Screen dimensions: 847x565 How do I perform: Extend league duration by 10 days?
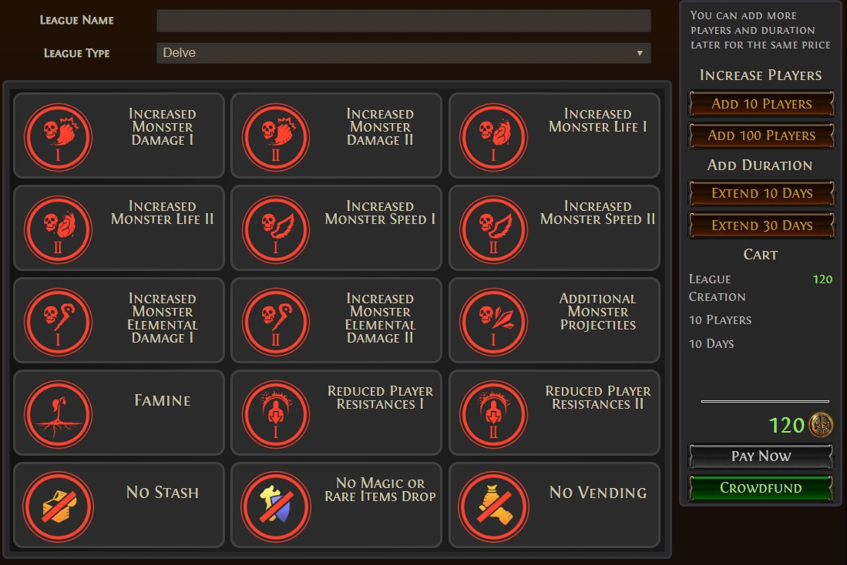point(761,193)
